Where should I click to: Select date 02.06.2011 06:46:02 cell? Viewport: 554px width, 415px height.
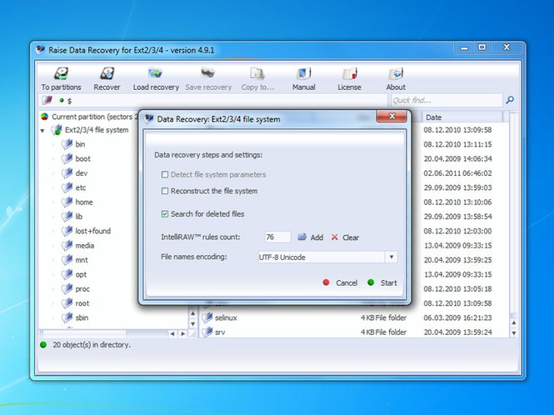pyautogui.click(x=458, y=173)
